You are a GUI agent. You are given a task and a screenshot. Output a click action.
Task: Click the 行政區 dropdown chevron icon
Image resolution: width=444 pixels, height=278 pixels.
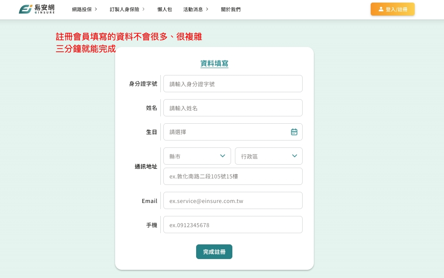click(294, 156)
